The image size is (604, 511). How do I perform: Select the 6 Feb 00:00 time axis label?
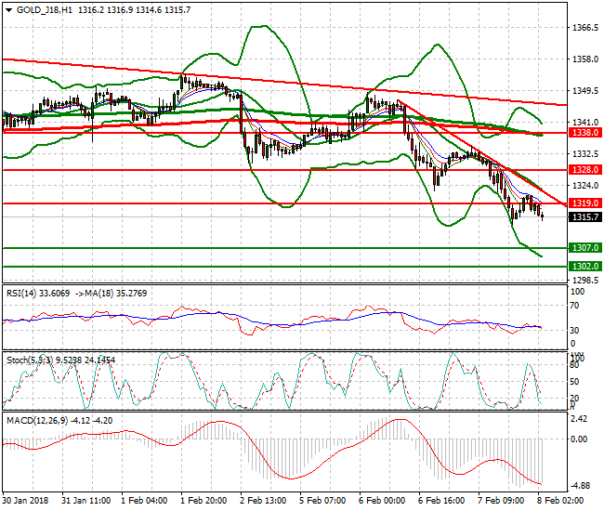[x=382, y=501]
